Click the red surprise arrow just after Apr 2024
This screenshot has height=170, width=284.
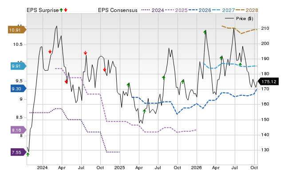click(x=66, y=81)
